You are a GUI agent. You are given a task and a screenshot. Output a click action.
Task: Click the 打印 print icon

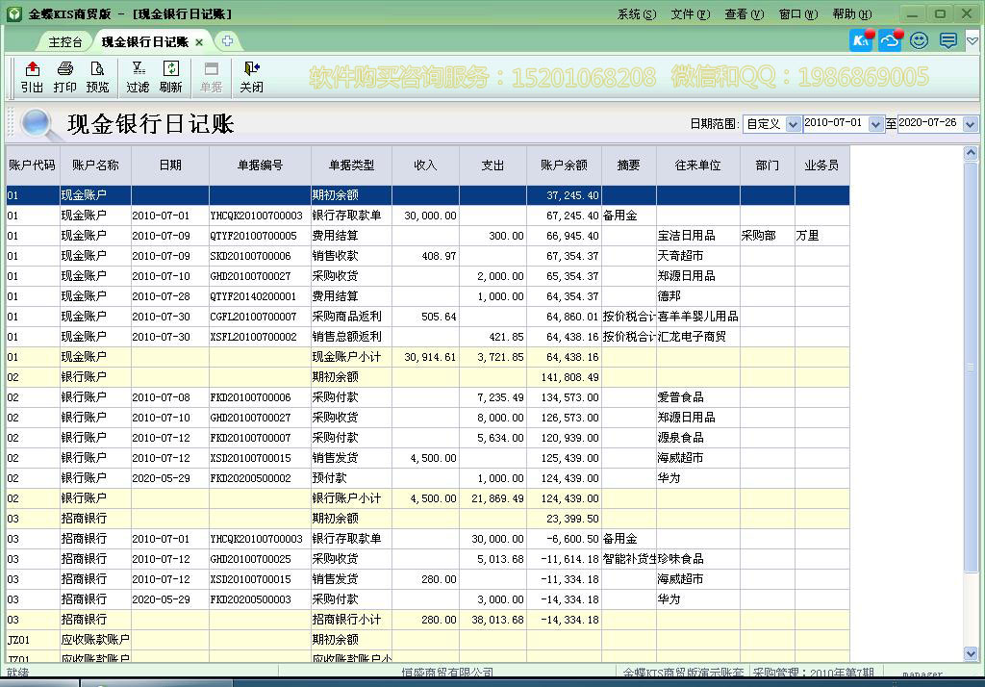tap(64, 76)
